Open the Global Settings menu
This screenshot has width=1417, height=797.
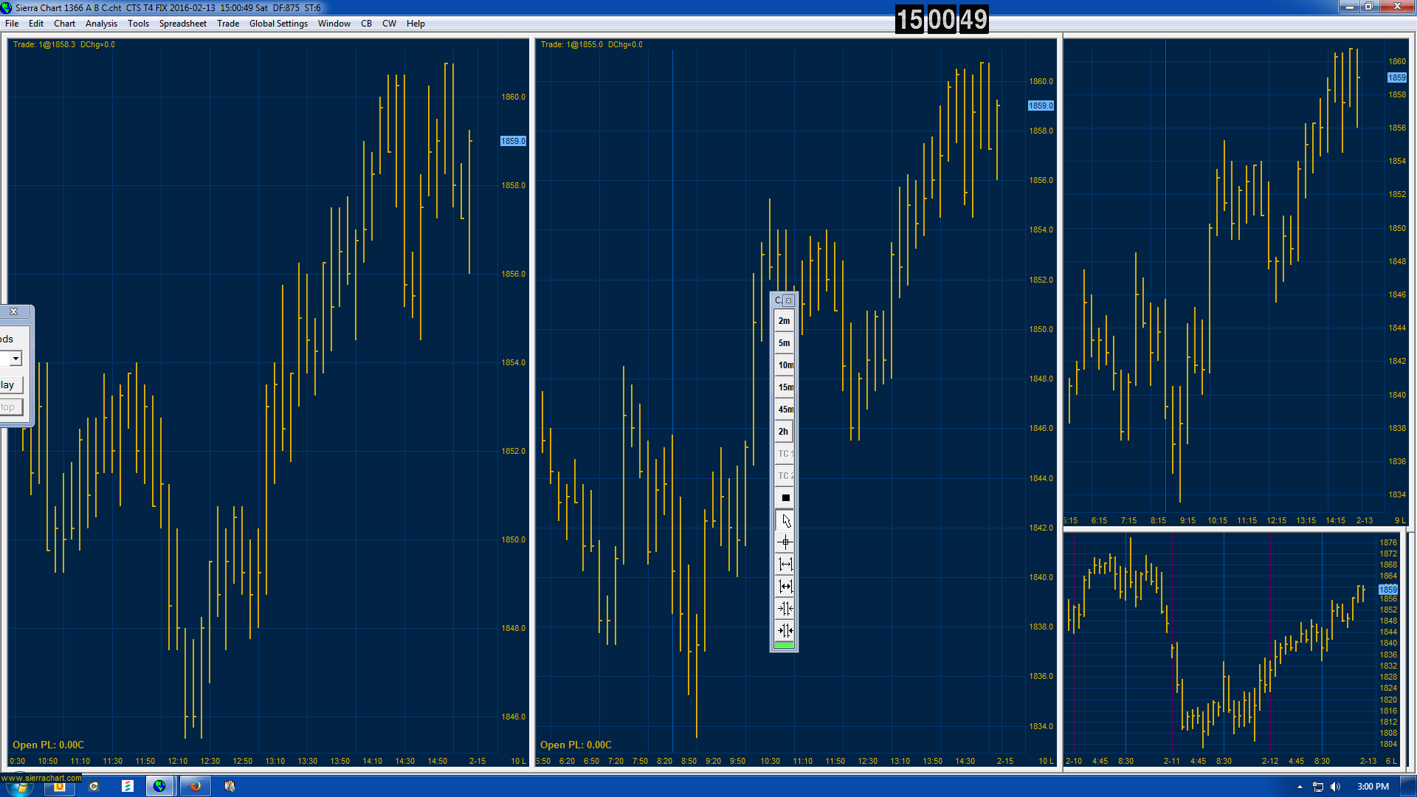278,24
